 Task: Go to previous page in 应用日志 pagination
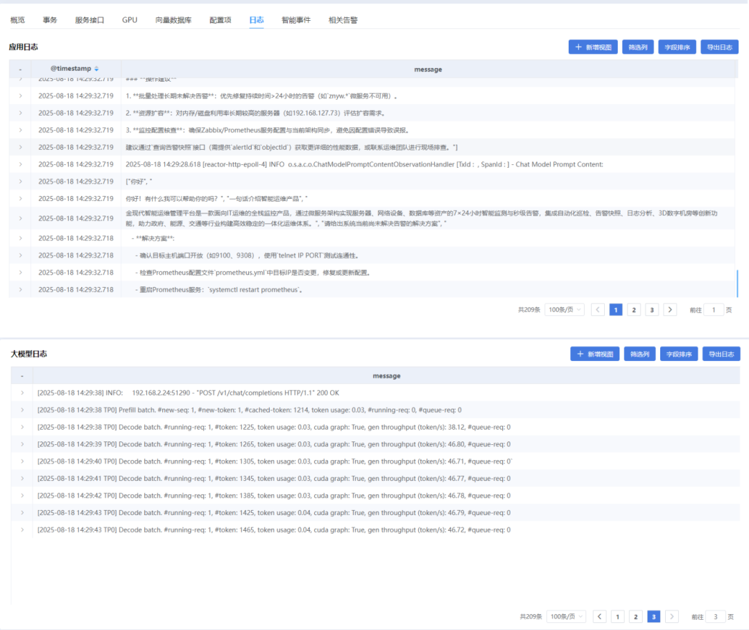click(598, 310)
